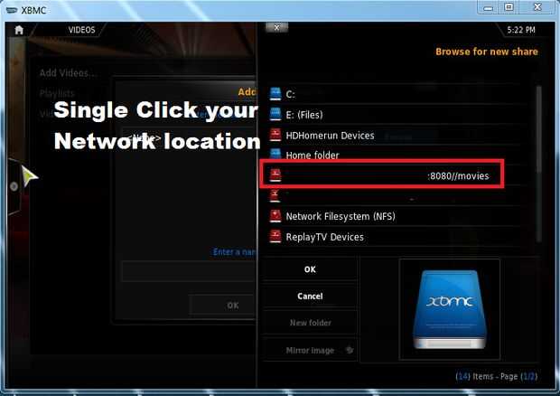Click the E: (Files) drive icon
This screenshot has height=396, width=560.
click(275, 114)
